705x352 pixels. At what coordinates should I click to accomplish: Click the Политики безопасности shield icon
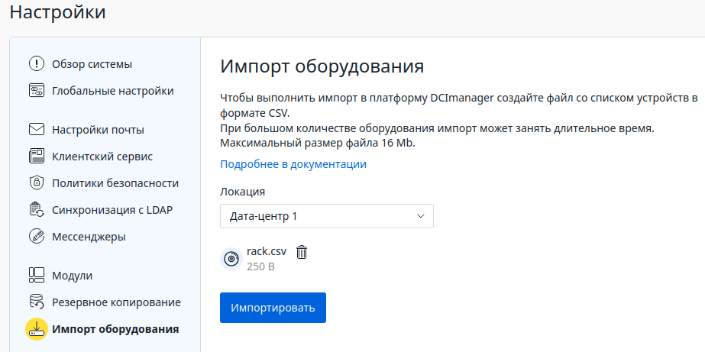click(x=37, y=183)
